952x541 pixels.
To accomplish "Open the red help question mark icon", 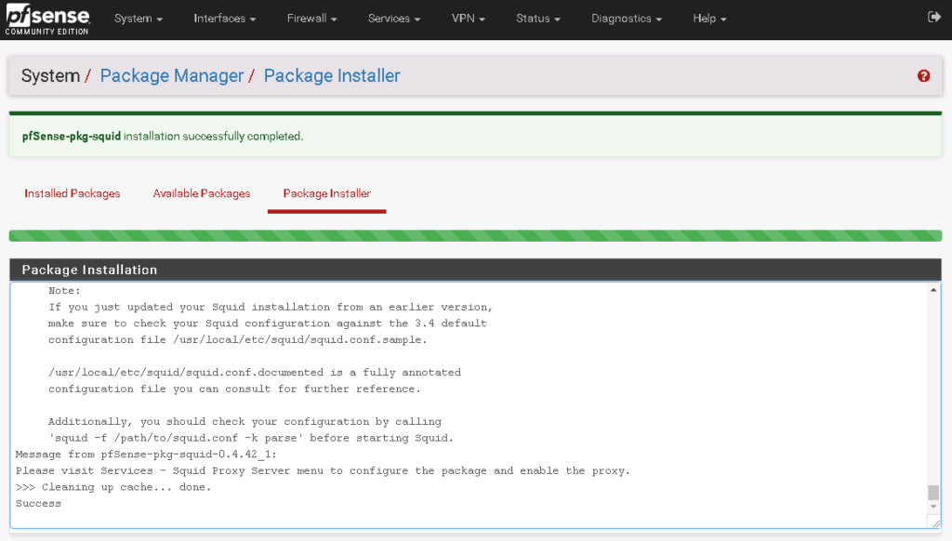I will click(x=923, y=76).
